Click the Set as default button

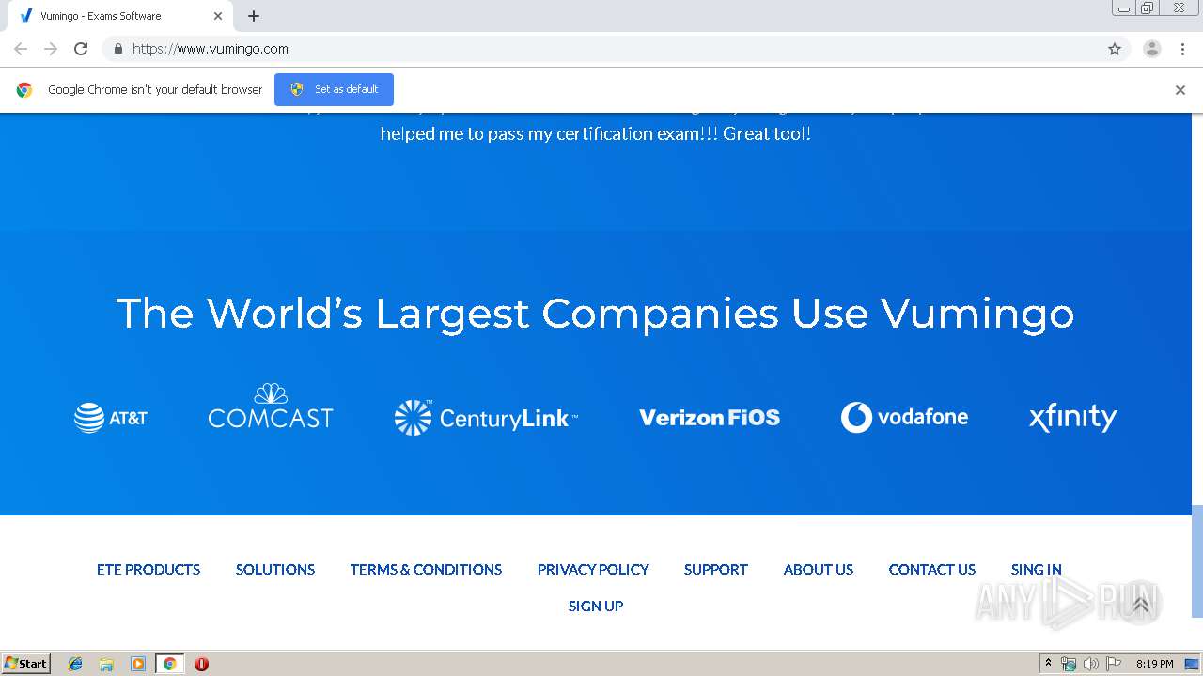(334, 89)
